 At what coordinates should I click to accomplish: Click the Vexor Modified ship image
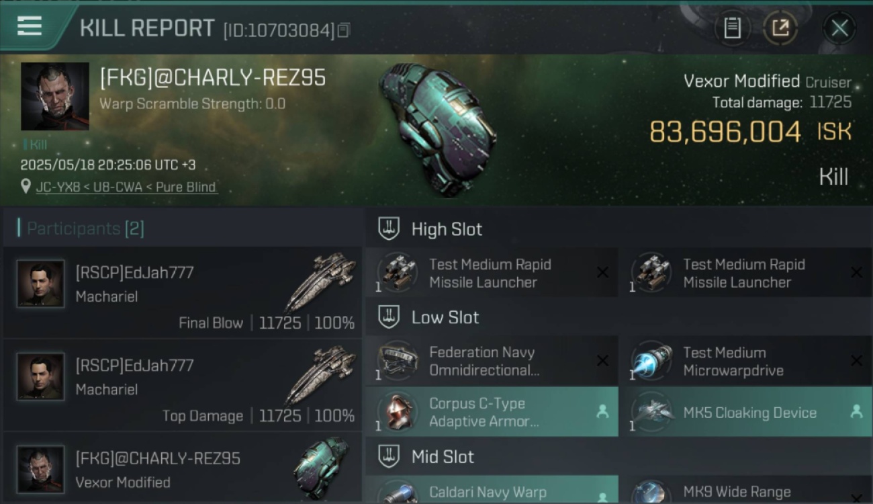[x=439, y=130]
